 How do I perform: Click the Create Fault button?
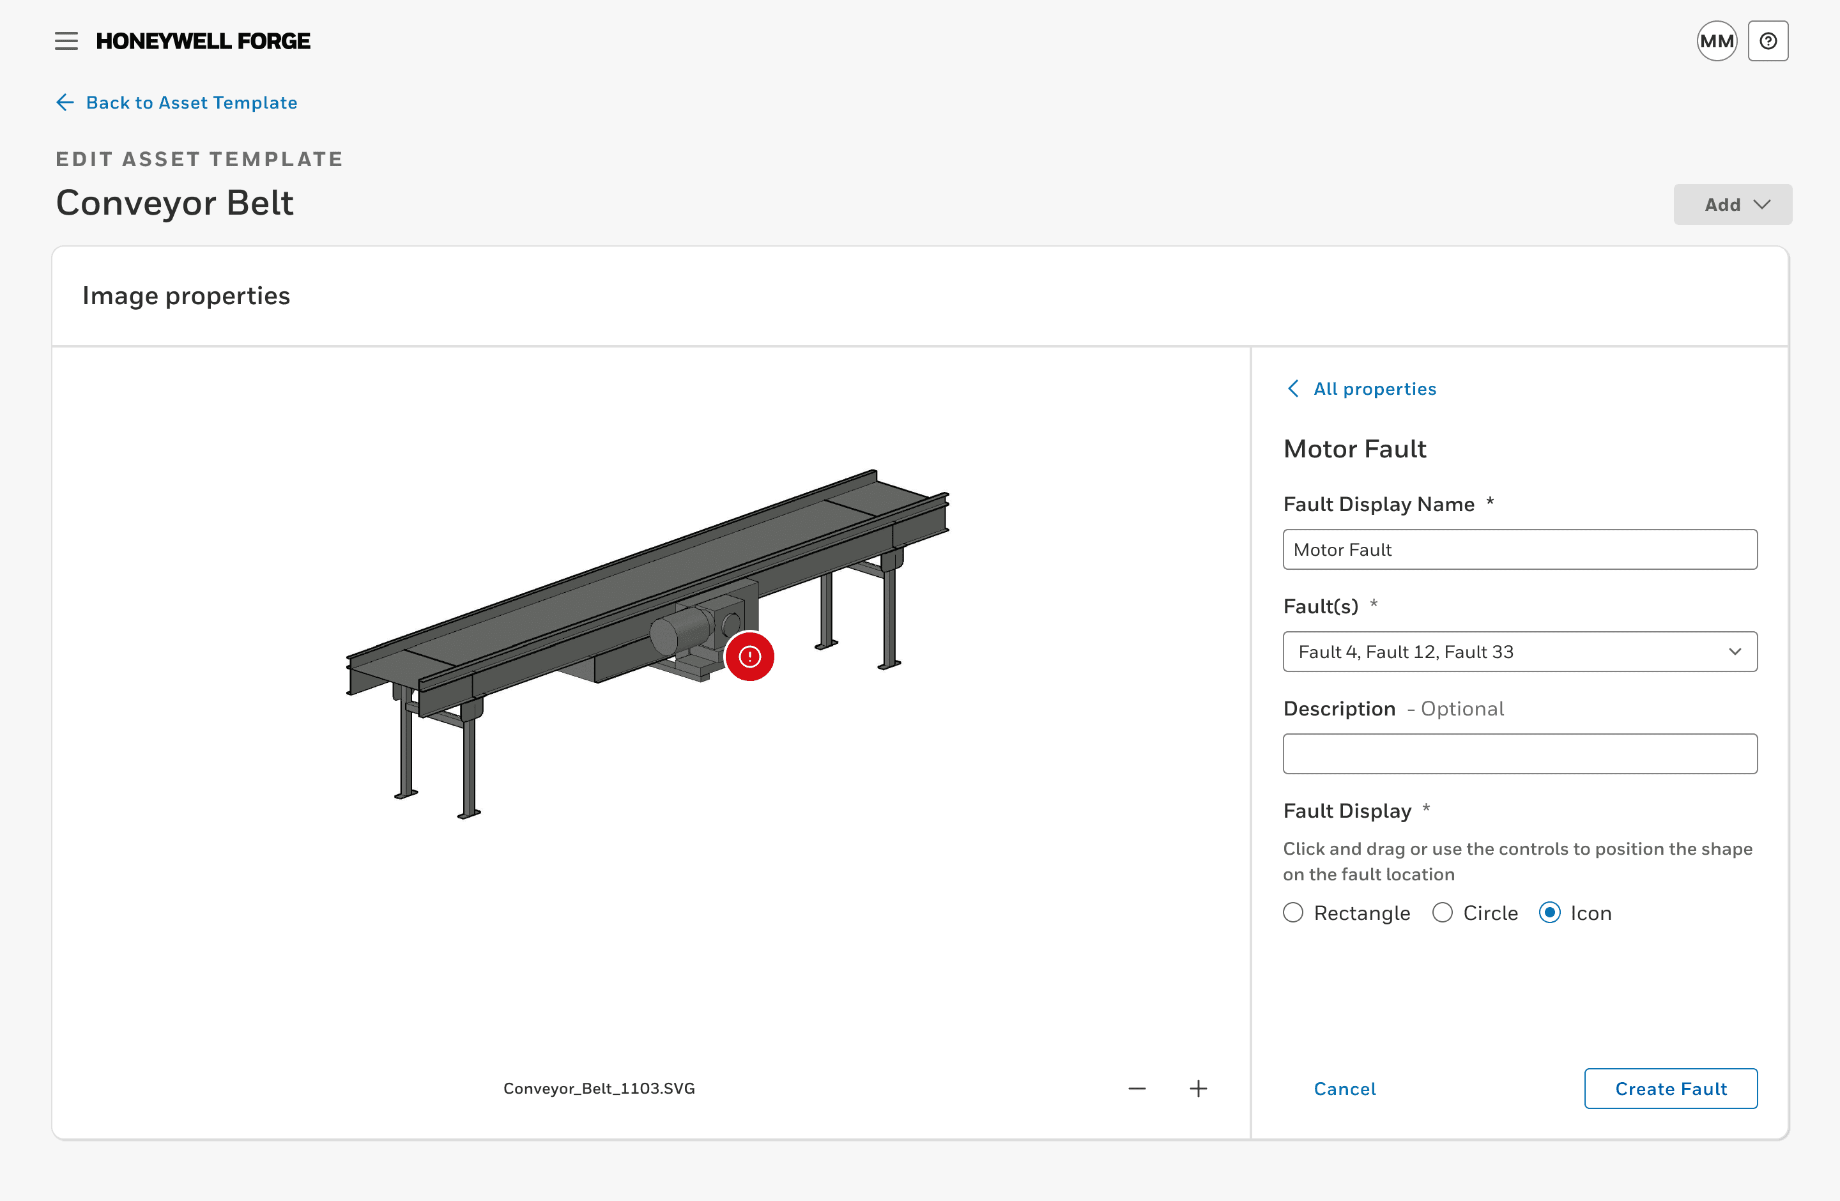coord(1671,1089)
